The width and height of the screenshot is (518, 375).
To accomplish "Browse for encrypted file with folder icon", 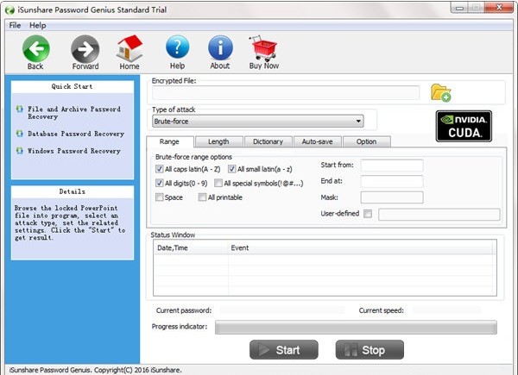I will coord(440,93).
